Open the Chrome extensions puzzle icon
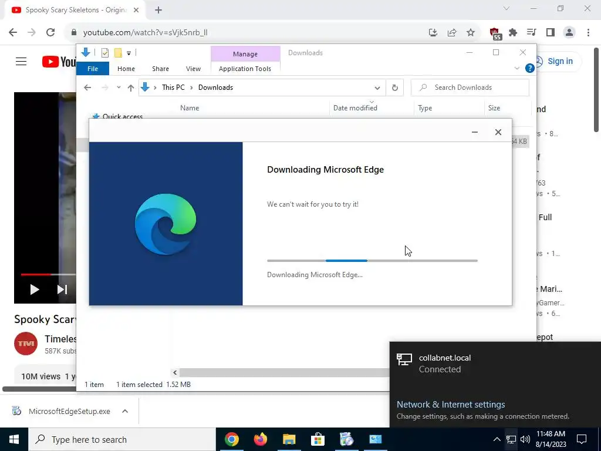Screen dimensions: 601x451 point(513,33)
